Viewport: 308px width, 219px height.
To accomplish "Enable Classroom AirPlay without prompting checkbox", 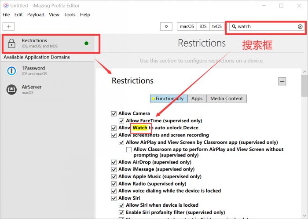I will click(129, 150).
